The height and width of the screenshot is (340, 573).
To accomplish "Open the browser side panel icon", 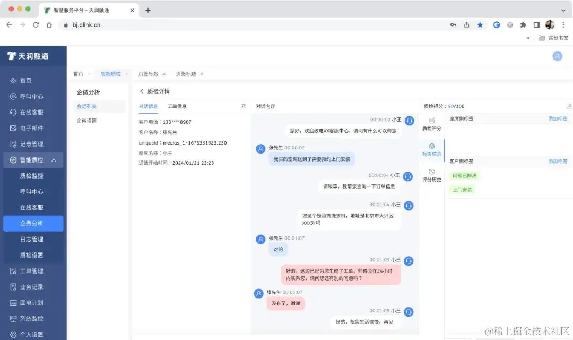I will (x=536, y=25).
